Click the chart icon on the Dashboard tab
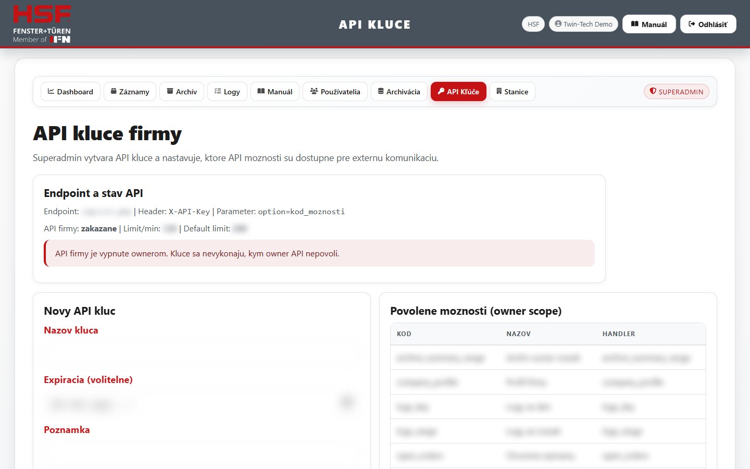Image resolution: width=750 pixels, height=469 pixels. [x=51, y=91]
